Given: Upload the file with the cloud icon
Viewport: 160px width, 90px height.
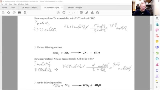Looking at the screenshot, I should (14, 13).
